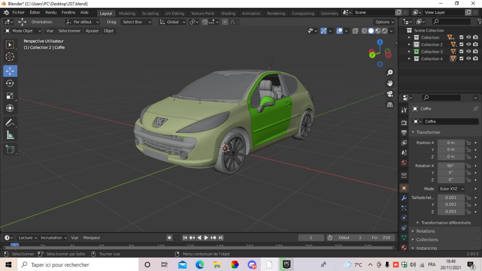This screenshot has width=482, height=271.
Task: Toggle auto keying record button
Action: [x=169, y=238]
